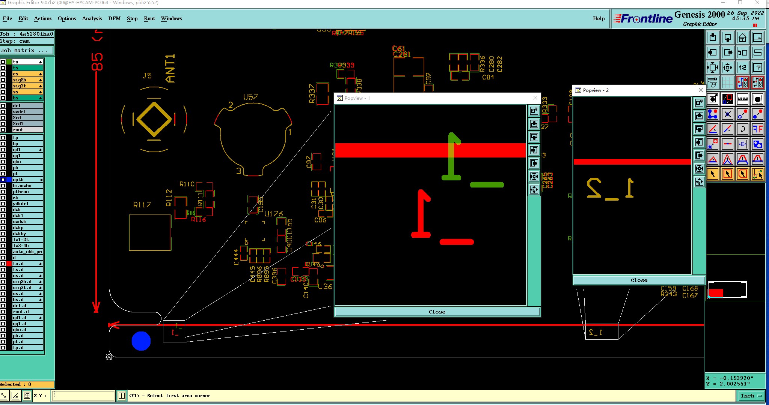Click the mirror F feature icon
This screenshot has height=405, width=769.
click(757, 129)
